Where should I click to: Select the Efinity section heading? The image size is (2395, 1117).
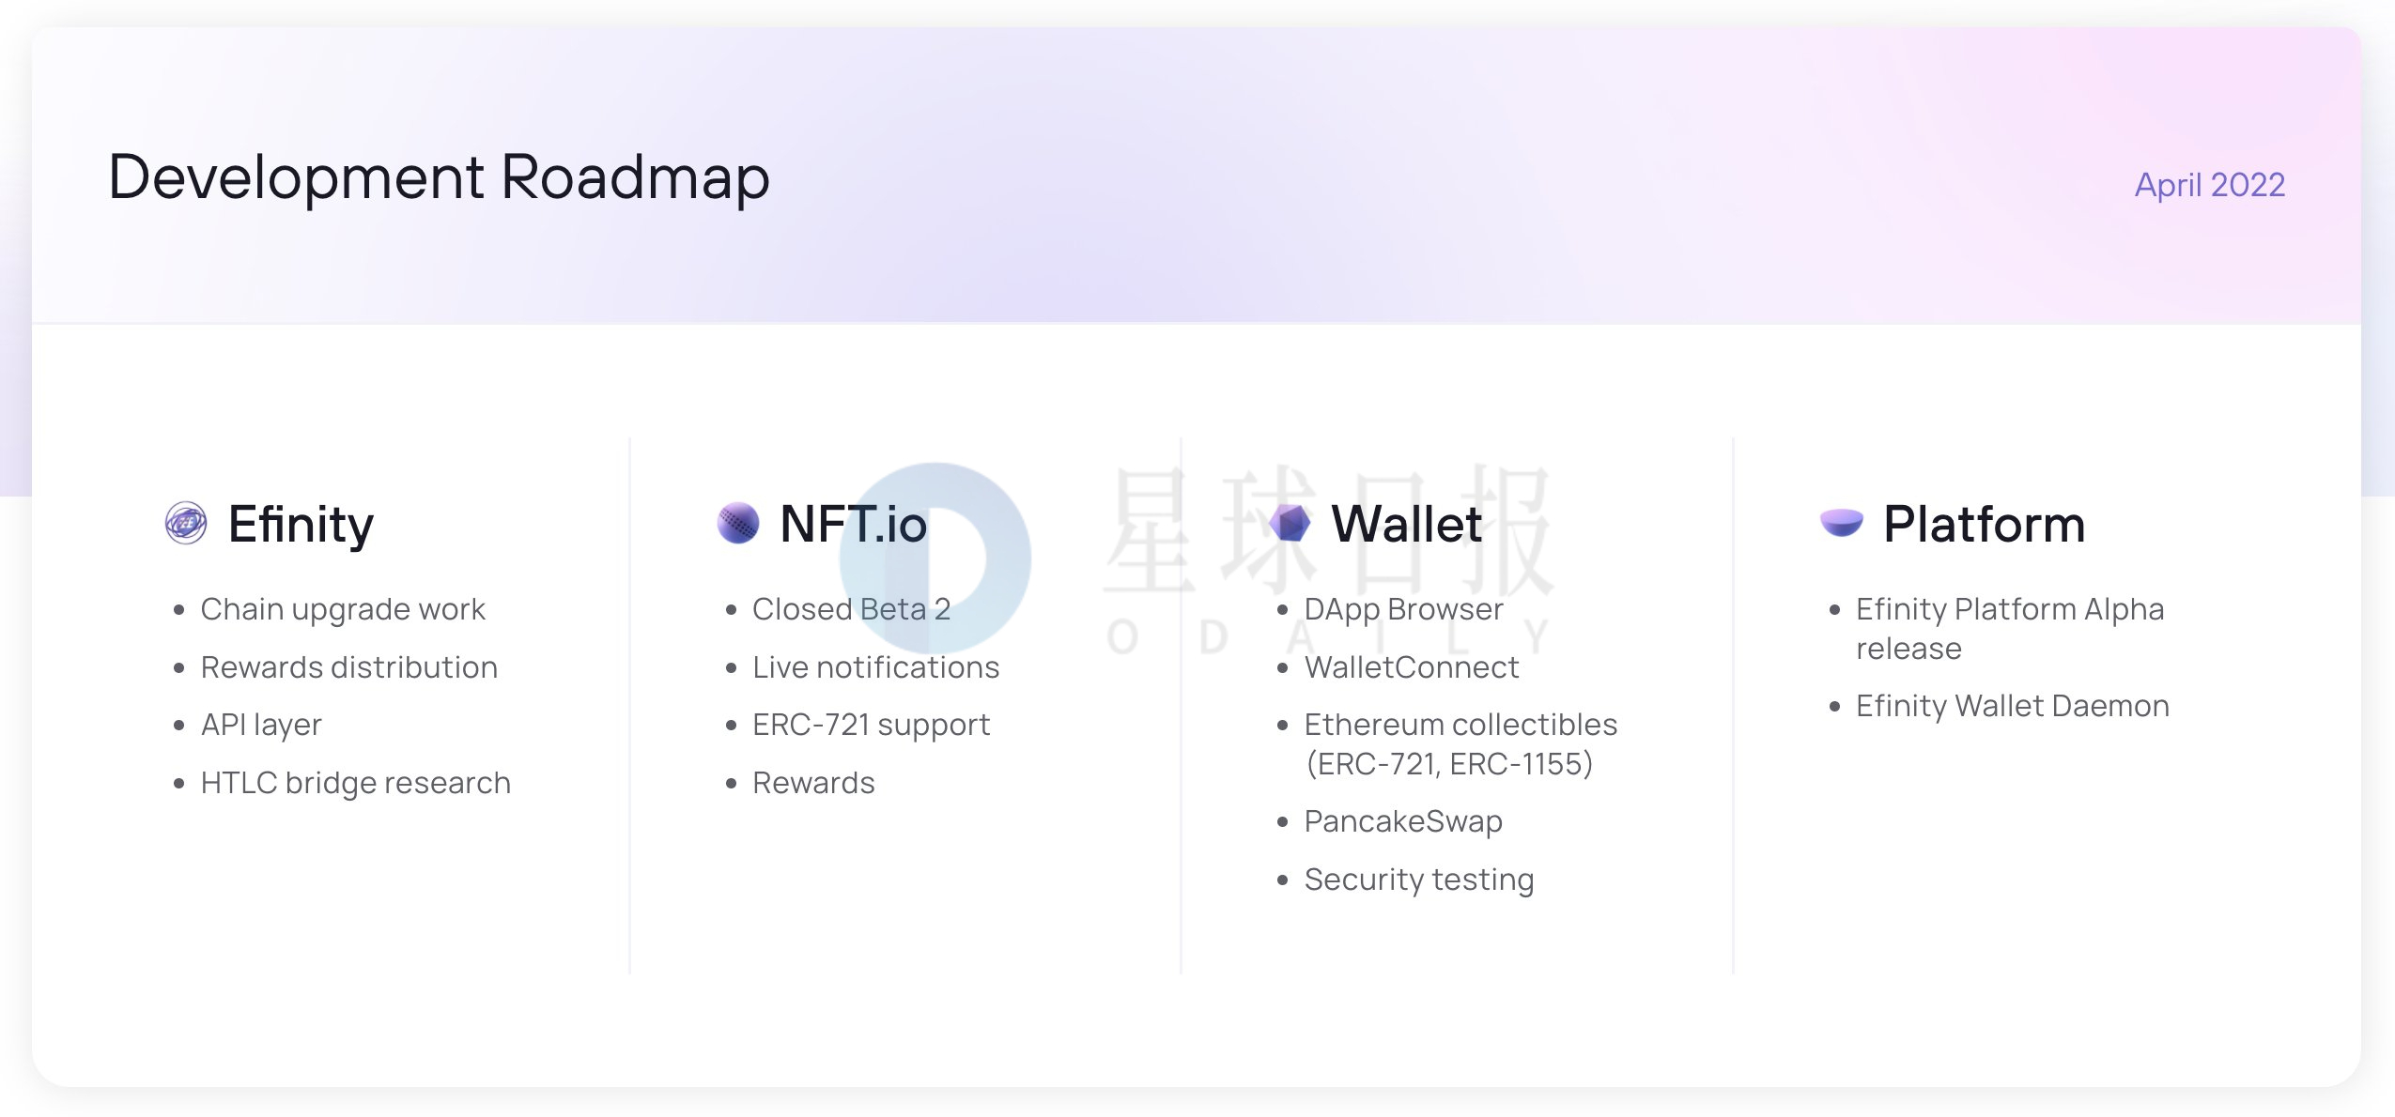click(x=301, y=524)
